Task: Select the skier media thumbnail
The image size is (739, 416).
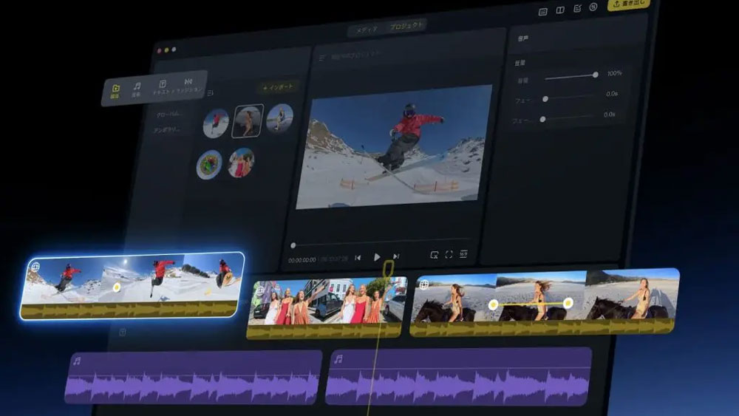Action: (x=216, y=123)
